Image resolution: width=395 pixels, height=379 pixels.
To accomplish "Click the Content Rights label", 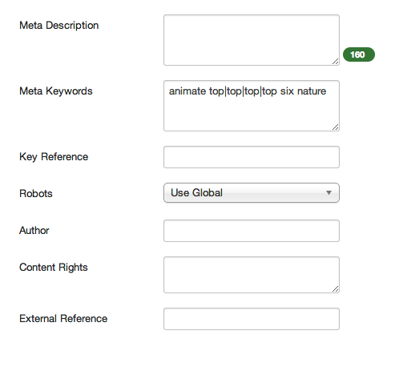I will pos(54,268).
